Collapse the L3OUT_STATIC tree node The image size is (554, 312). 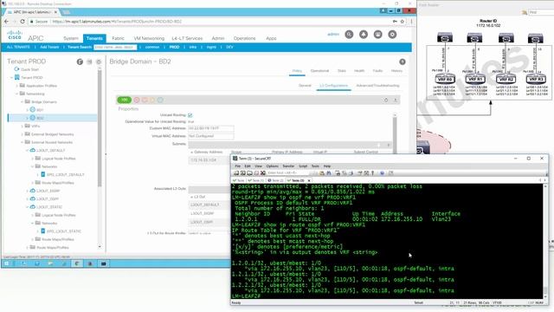tap(27, 207)
